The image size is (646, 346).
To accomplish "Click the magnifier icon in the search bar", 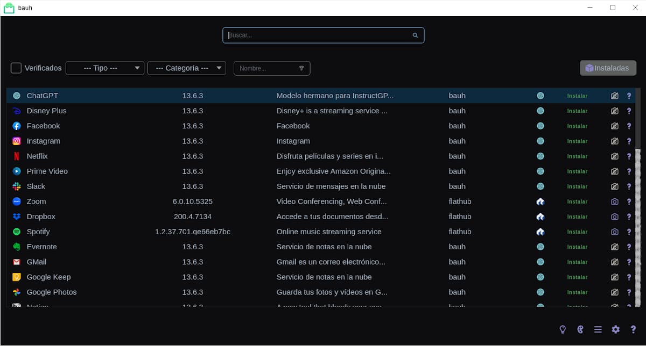I will (415, 35).
